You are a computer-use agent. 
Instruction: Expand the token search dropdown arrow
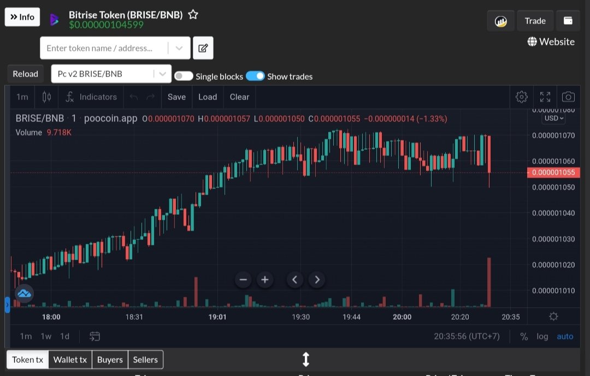[x=179, y=48]
